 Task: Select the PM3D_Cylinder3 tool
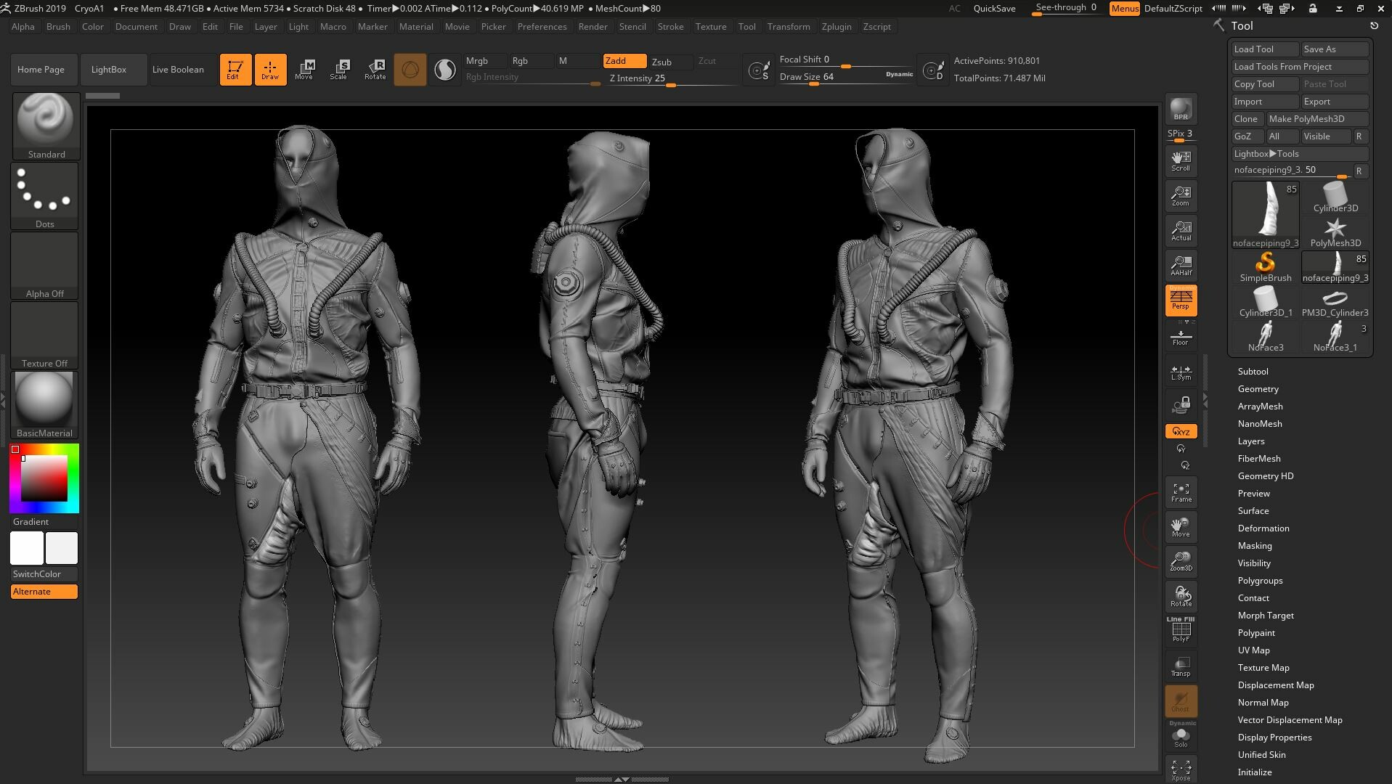[1335, 302]
